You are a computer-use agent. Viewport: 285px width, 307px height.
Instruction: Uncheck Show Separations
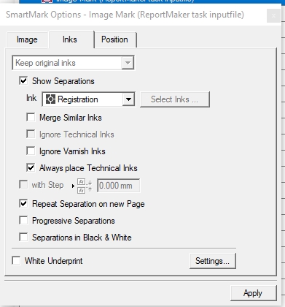[23, 81]
